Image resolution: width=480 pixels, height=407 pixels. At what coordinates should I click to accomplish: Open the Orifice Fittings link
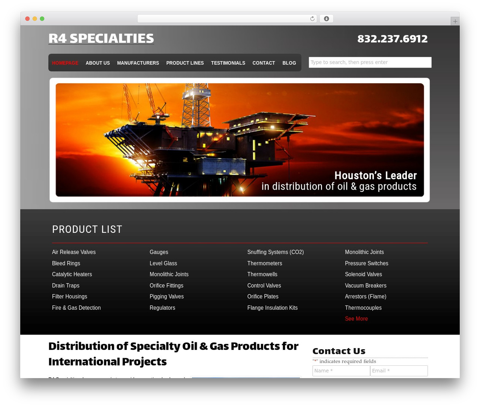click(166, 286)
